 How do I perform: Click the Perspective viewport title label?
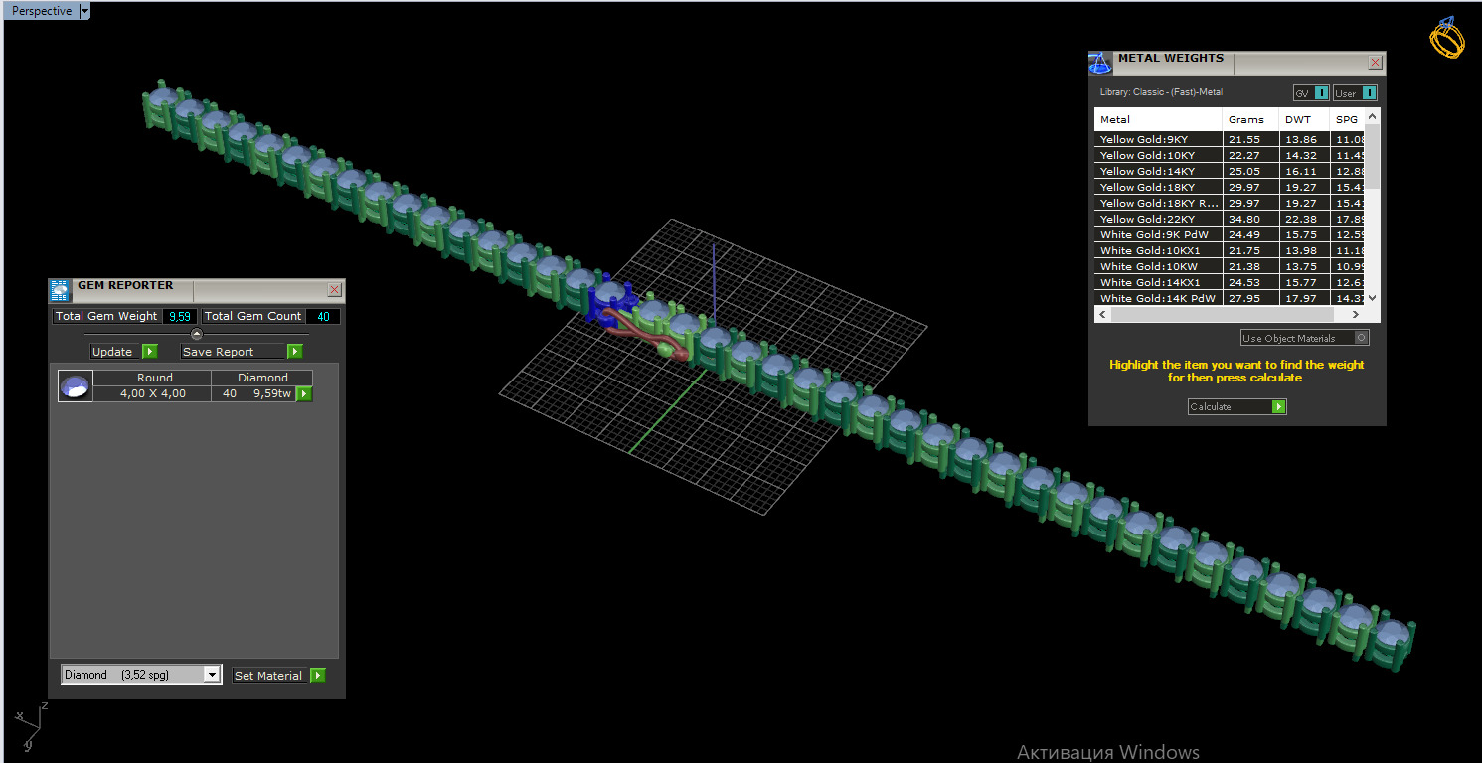point(42,11)
